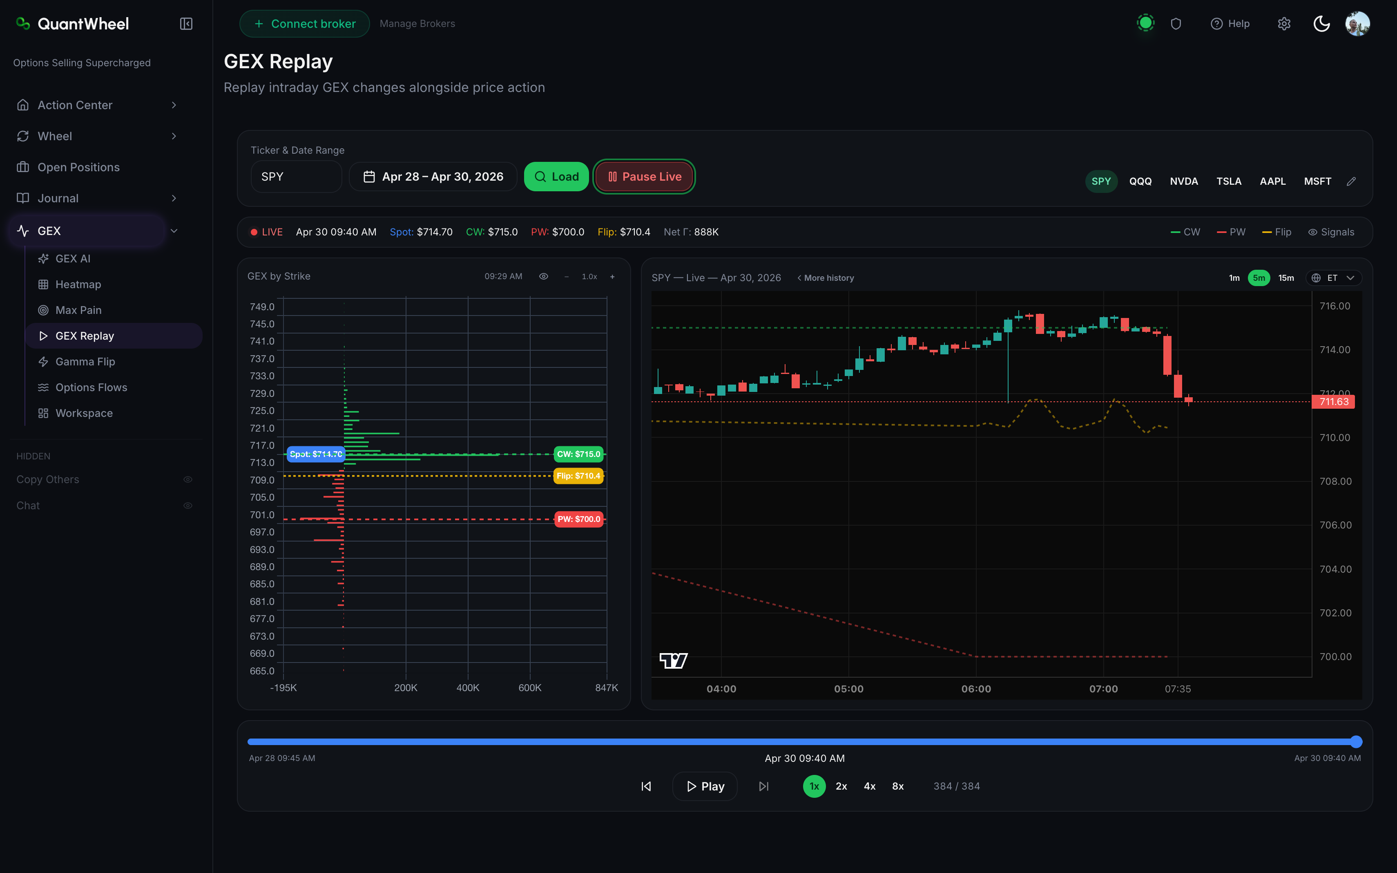This screenshot has width=1397, height=873.
Task: Set playback speed to 2x
Action: 841,786
